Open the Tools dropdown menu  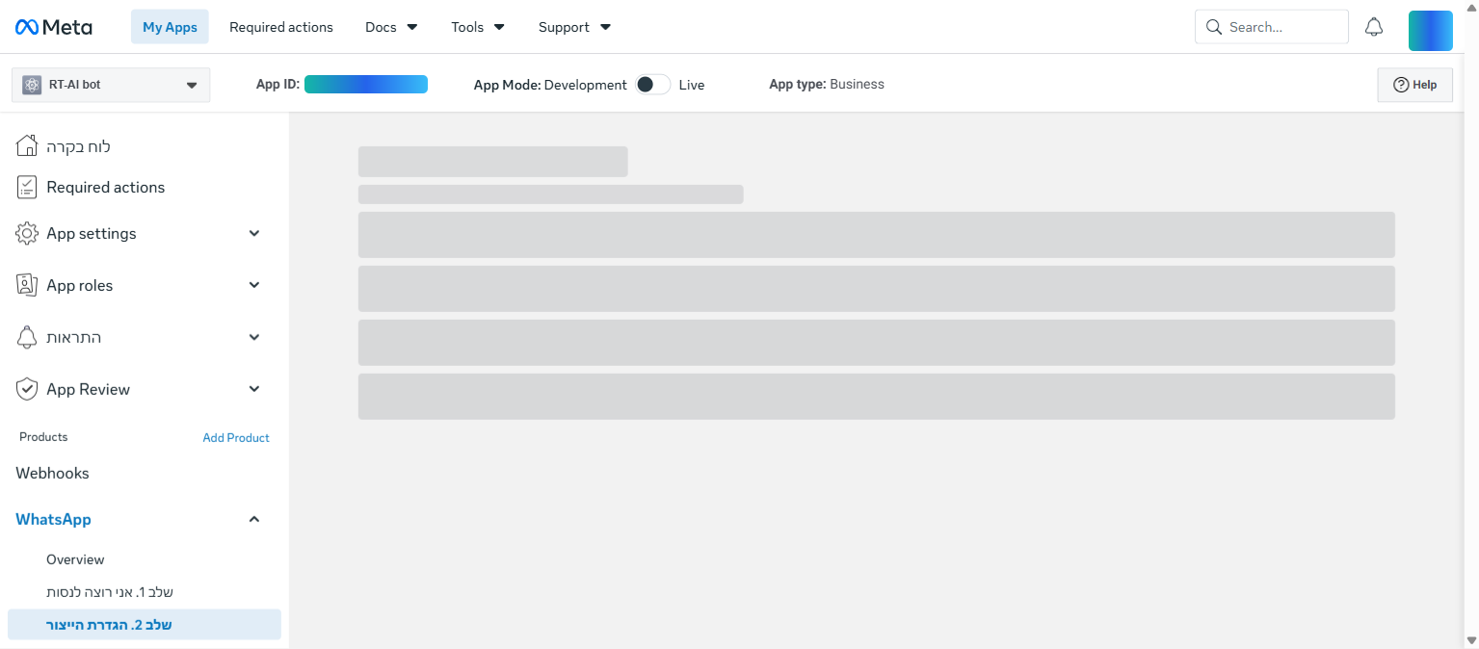coord(478,27)
